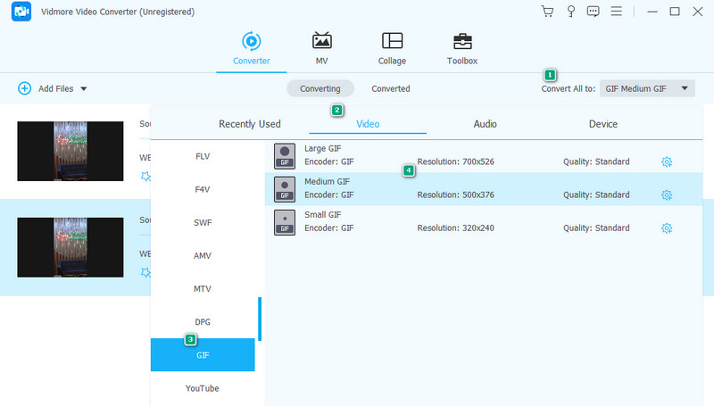714x406 pixels.
Task: Open the shopping cart icon
Action: click(x=547, y=12)
